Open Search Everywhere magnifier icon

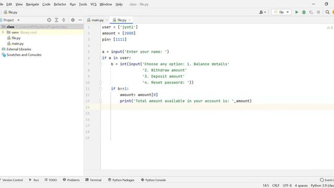[x=327, y=12]
